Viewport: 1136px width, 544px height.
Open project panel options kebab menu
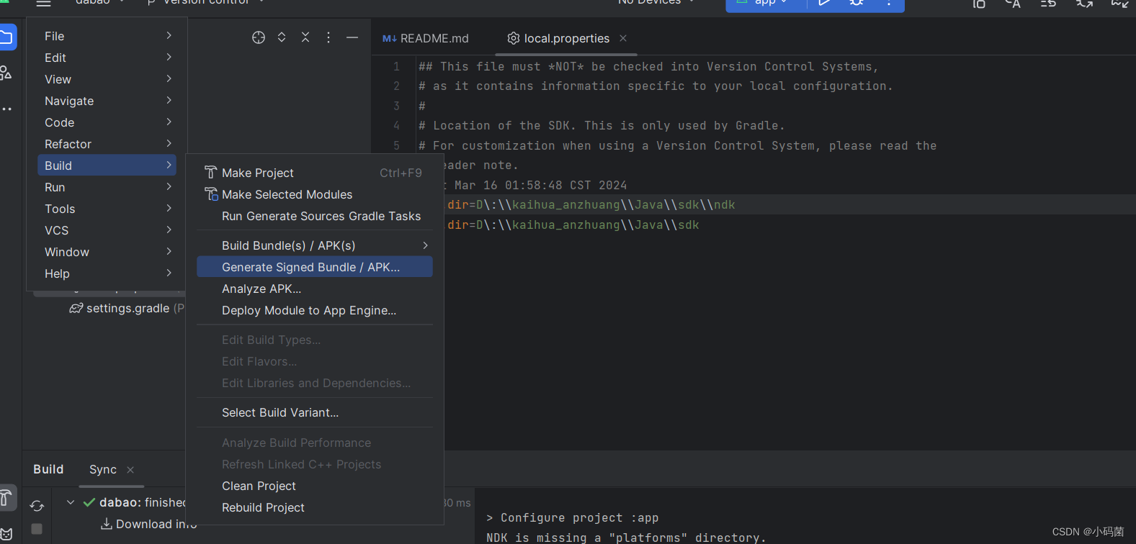(x=328, y=37)
